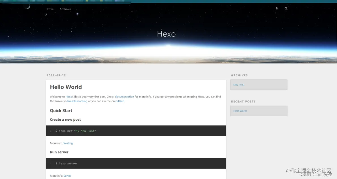Visit the GitHub link

pos(120,101)
